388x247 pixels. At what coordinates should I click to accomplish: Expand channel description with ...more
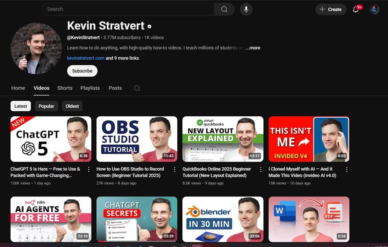(253, 48)
